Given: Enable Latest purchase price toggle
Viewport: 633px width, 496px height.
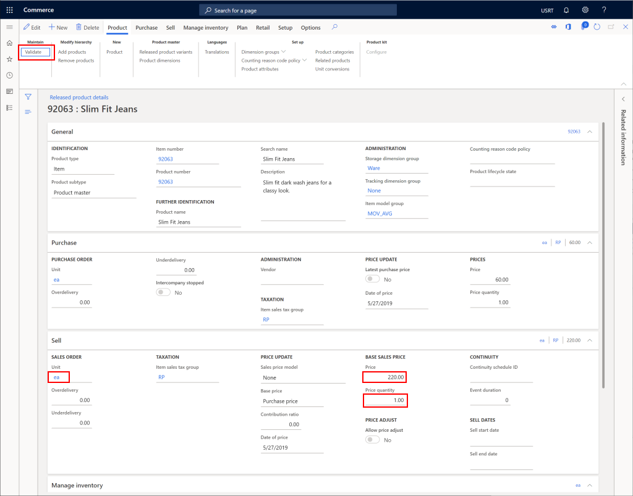Looking at the screenshot, I should point(372,279).
